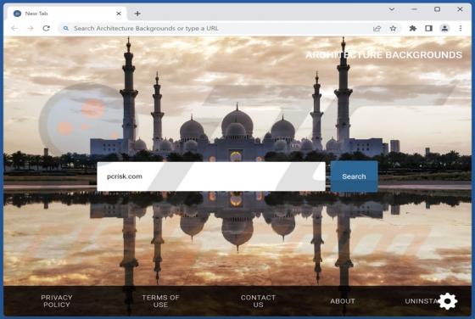Screen dimensions: 475x319
Task: Open the About link
Action: coord(343,301)
